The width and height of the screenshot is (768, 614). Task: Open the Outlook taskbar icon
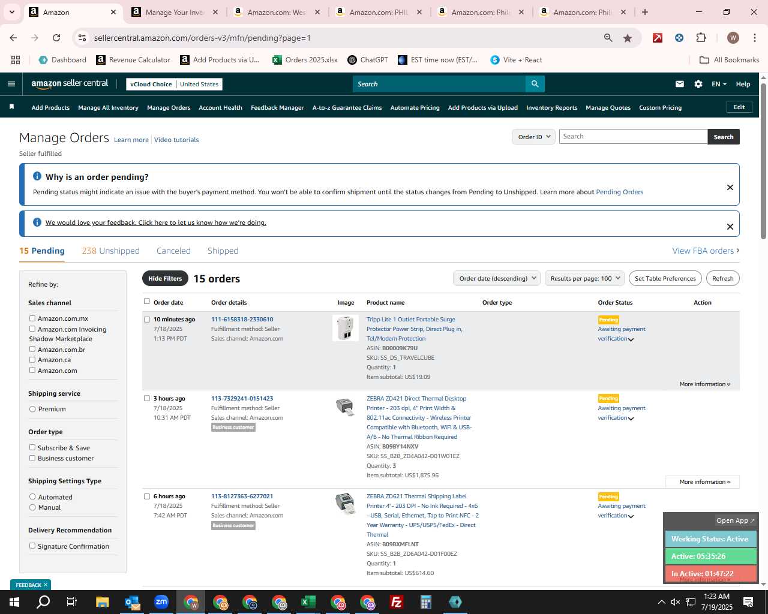click(x=132, y=602)
